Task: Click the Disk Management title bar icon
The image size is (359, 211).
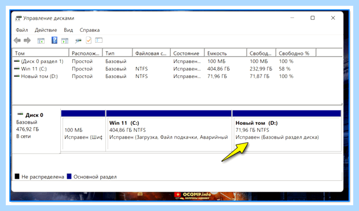Action: 19,18
